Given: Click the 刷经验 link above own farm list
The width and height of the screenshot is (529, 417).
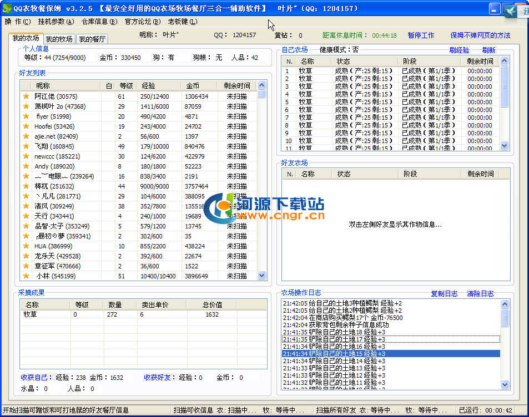Looking at the screenshot, I should tap(459, 50).
